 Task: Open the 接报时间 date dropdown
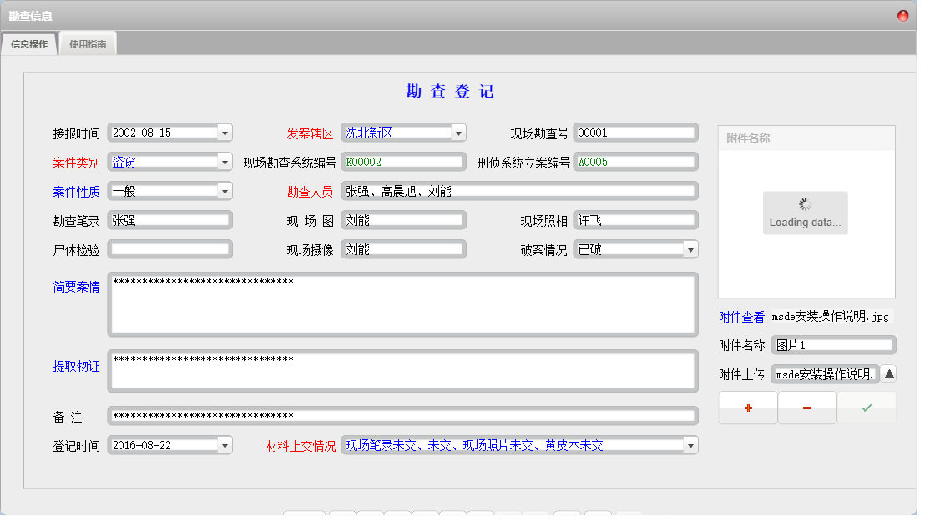pos(224,132)
